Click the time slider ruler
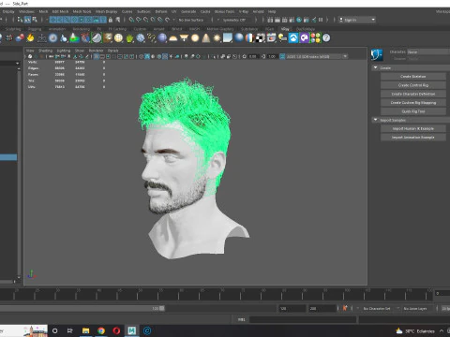The height and width of the screenshot is (337, 450). 216,294
